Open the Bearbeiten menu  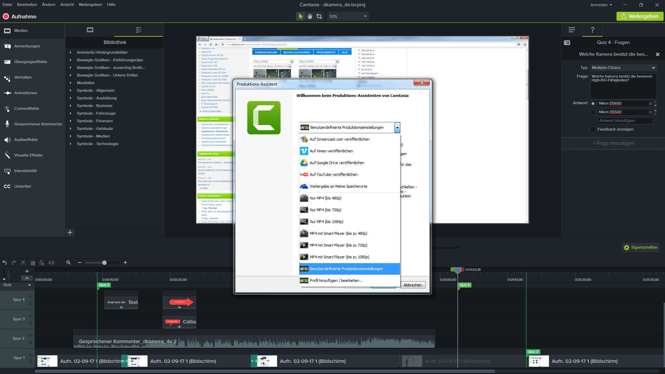[x=27, y=5]
